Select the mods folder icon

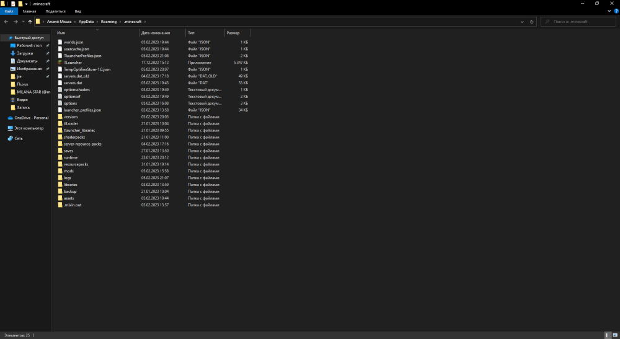click(x=60, y=171)
